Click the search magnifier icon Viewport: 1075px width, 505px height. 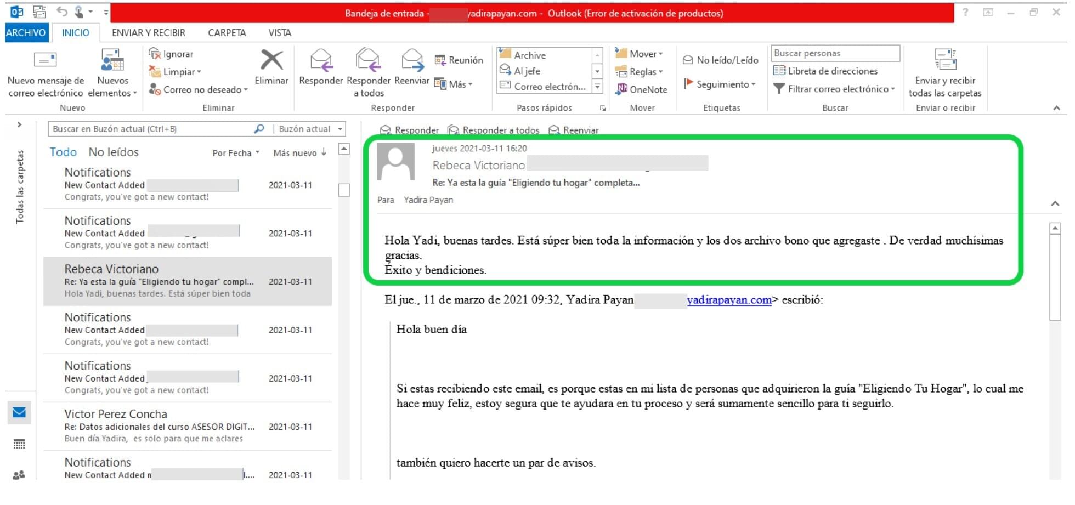click(x=259, y=129)
